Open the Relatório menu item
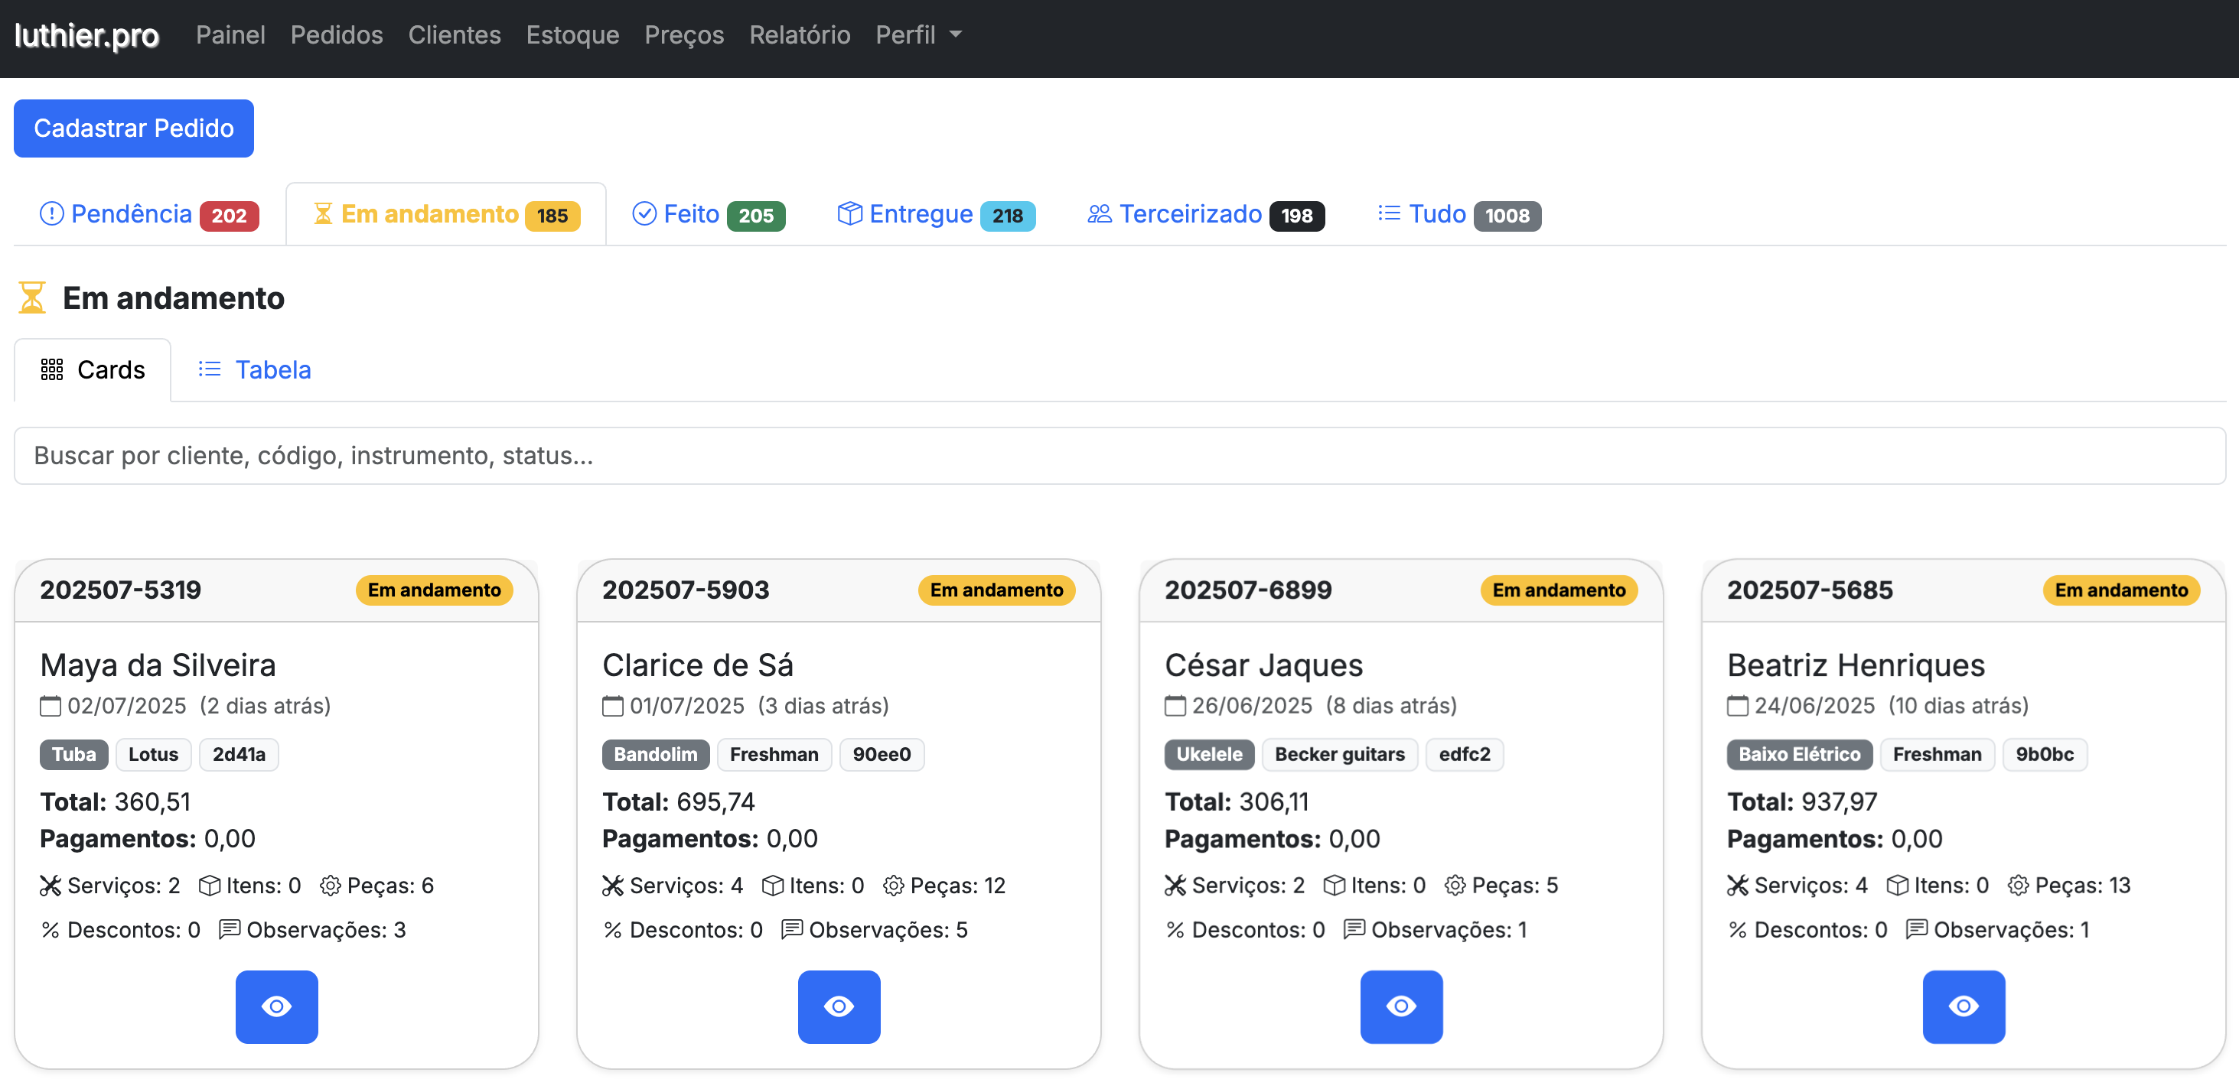Viewport: 2239px width, 1089px height. coord(799,34)
